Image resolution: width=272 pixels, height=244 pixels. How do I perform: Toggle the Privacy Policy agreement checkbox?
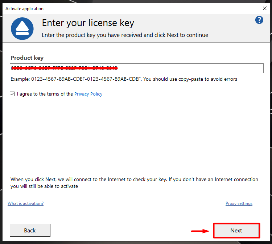[x=12, y=94]
